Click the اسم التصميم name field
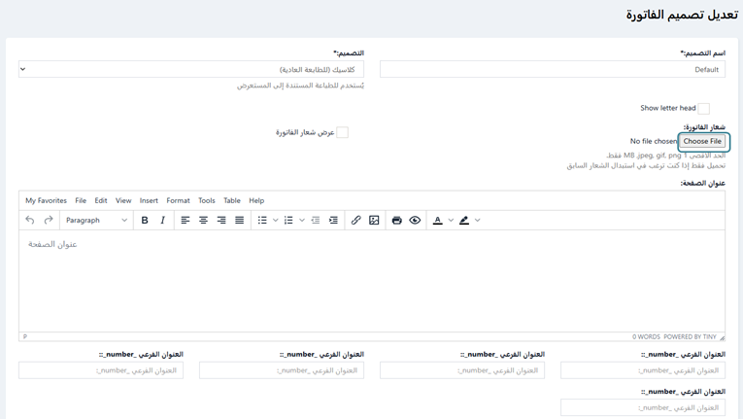The height and width of the screenshot is (419, 743). click(x=552, y=70)
